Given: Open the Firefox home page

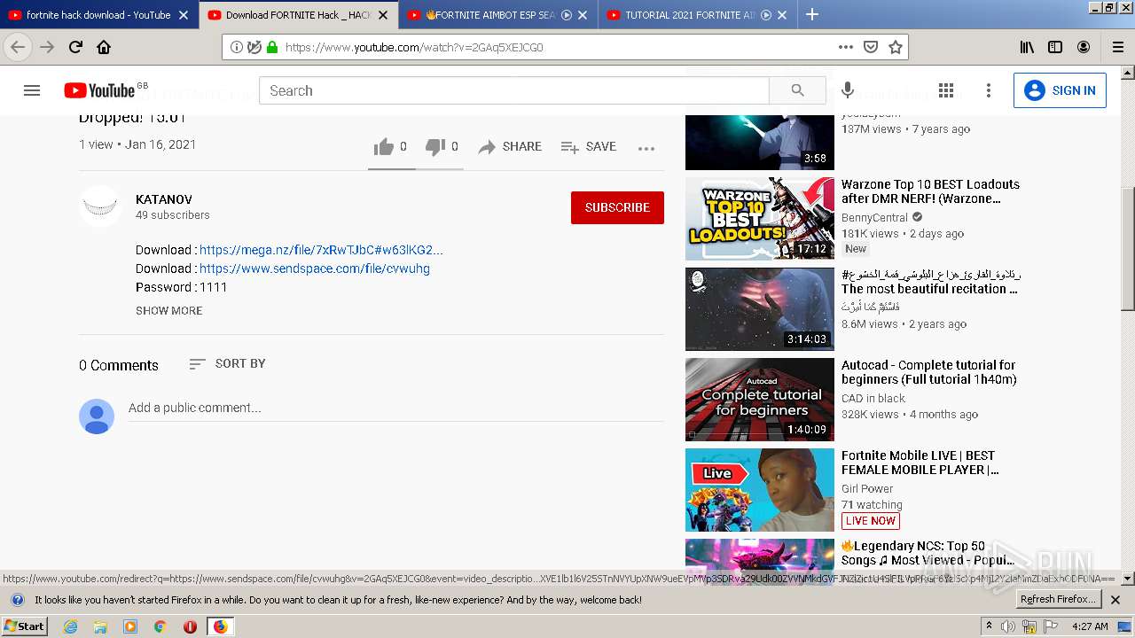Looking at the screenshot, I should 104,47.
